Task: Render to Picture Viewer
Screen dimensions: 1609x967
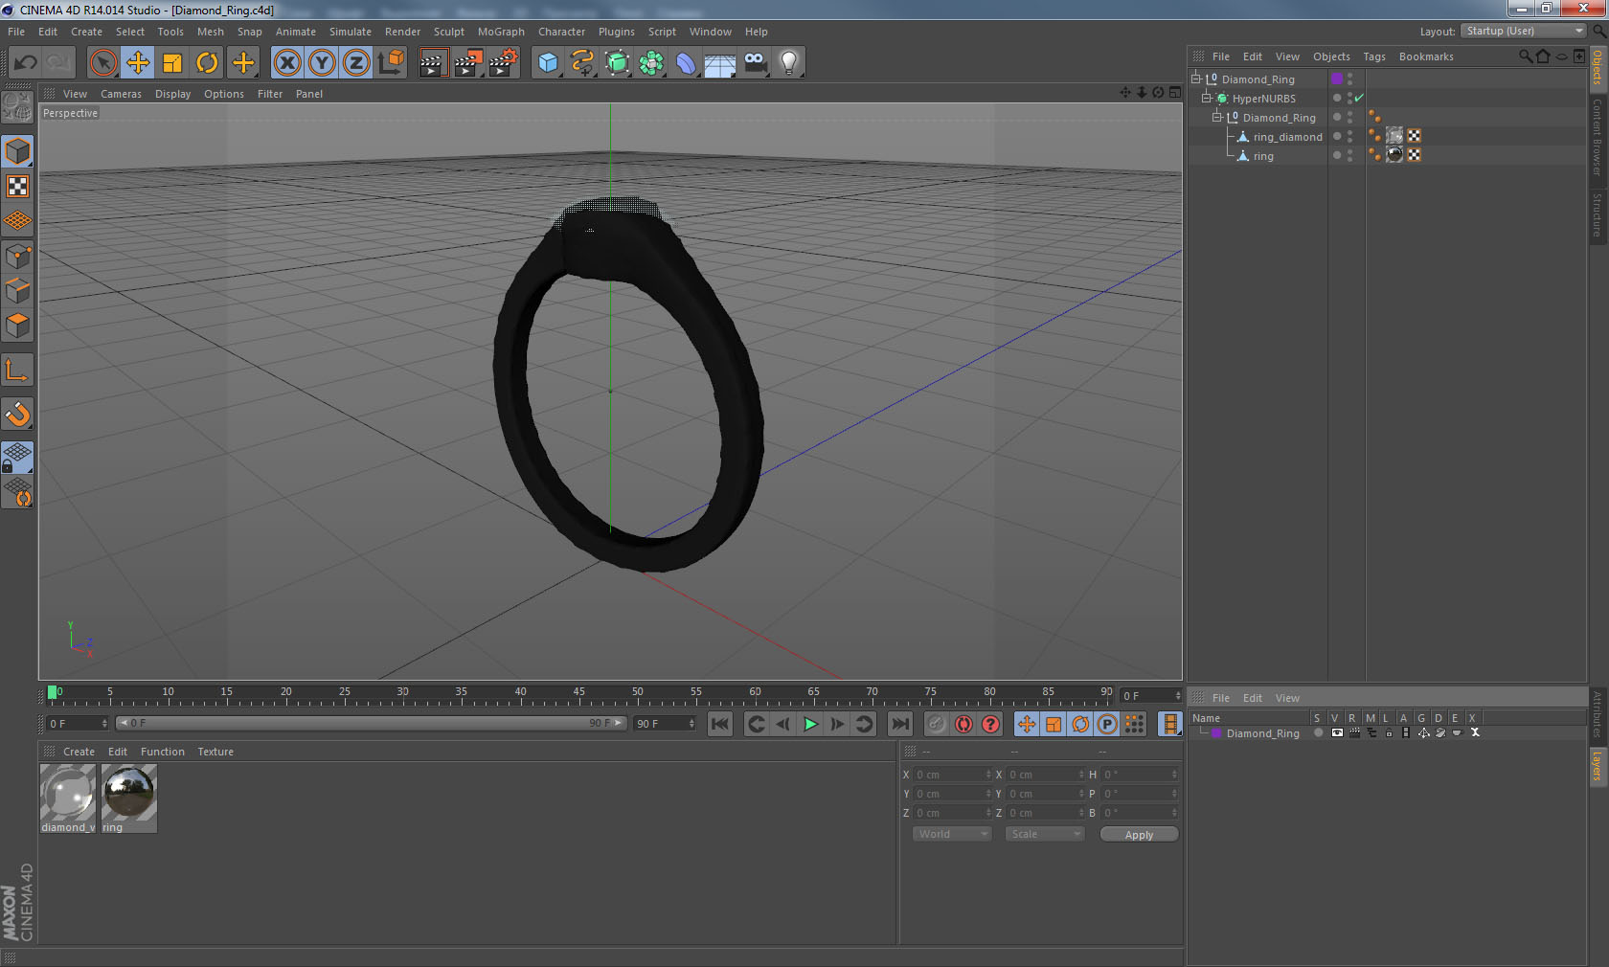Action: 468,63
